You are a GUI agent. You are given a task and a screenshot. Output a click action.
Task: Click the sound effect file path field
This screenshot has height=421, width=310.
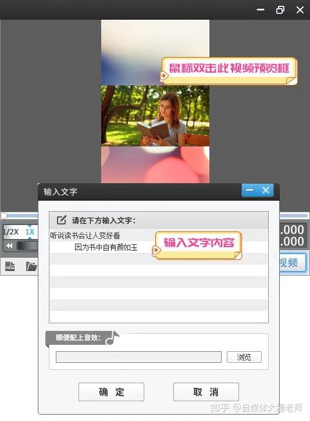(138, 357)
